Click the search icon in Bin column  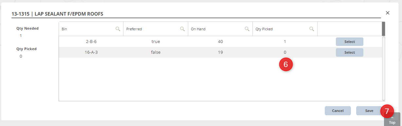[118, 29]
